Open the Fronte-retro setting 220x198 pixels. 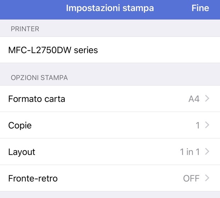[x=33, y=179]
